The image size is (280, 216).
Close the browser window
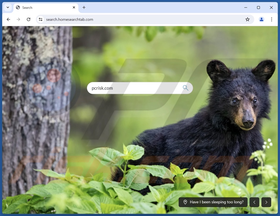point(271,7)
